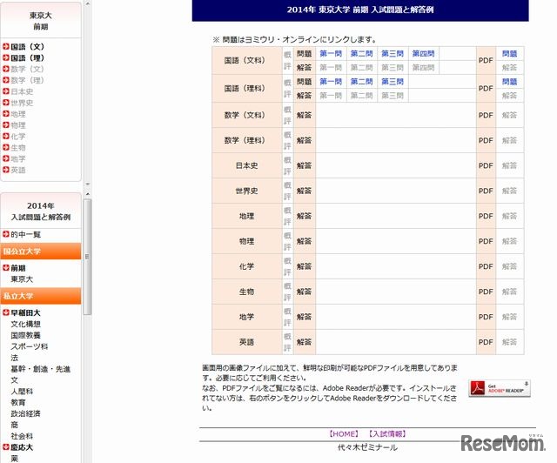Open 国語(文科) 問題 第四問 link
The height and width of the screenshot is (463, 557).
coord(424,54)
